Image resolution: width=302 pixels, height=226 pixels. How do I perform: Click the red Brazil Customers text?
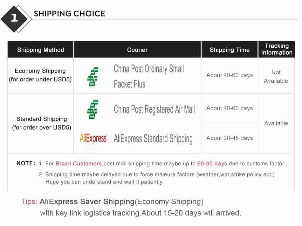79,164
